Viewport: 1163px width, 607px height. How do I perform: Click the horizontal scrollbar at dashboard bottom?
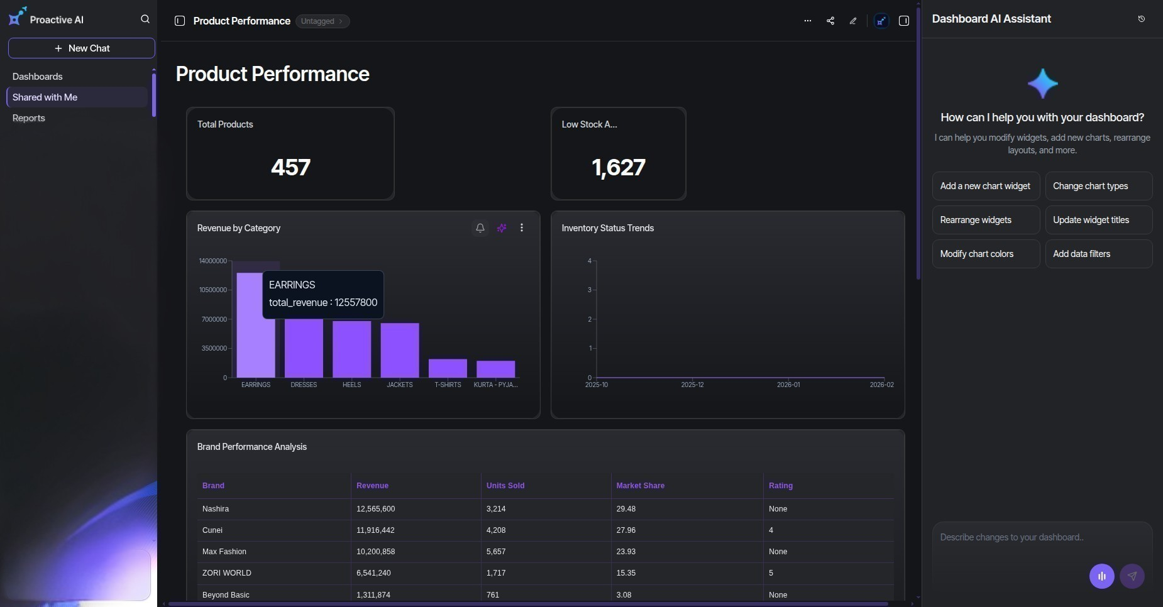point(528,604)
